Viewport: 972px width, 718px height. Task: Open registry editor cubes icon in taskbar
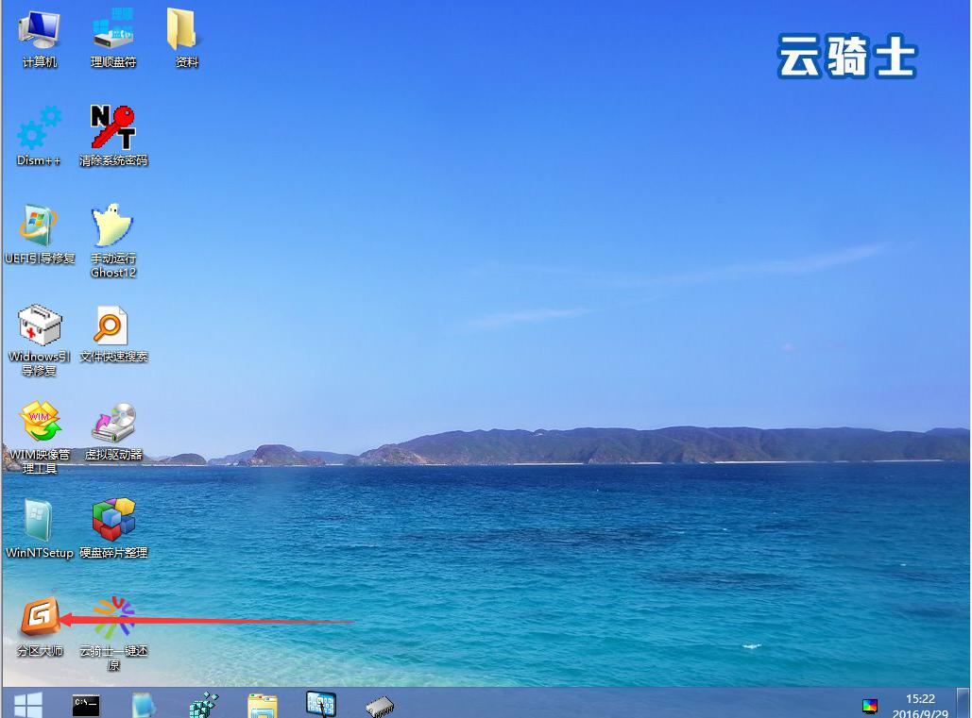tap(204, 706)
